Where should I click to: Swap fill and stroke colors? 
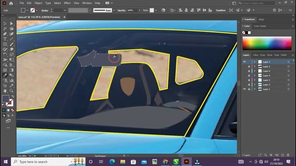[12, 96]
